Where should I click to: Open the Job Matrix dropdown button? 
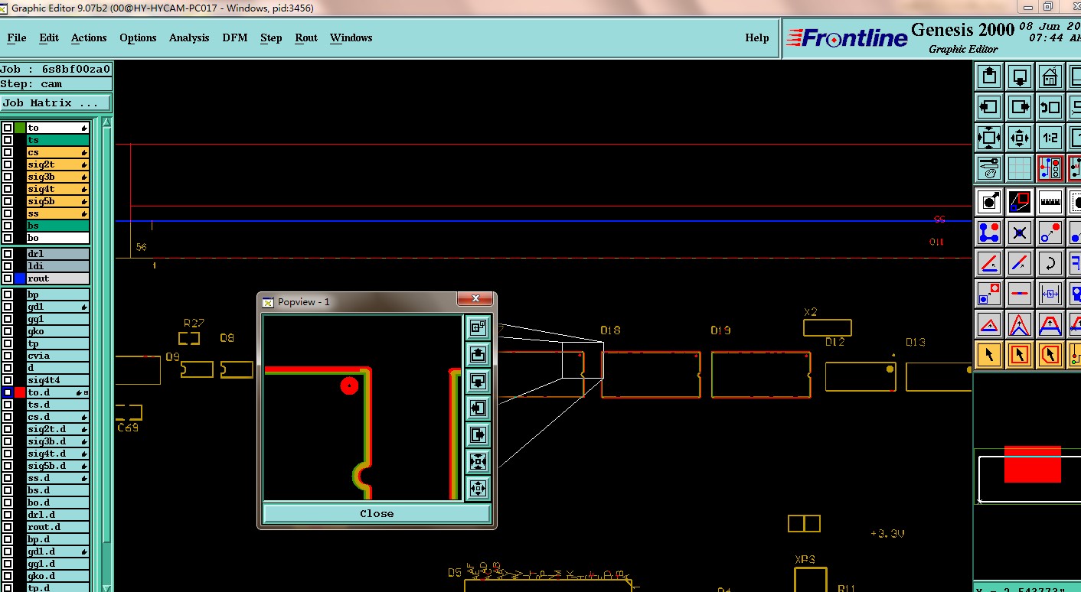(x=56, y=102)
